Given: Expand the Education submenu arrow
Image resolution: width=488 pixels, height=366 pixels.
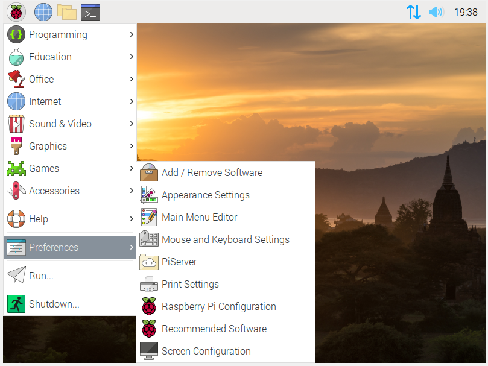Looking at the screenshot, I should click(132, 57).
